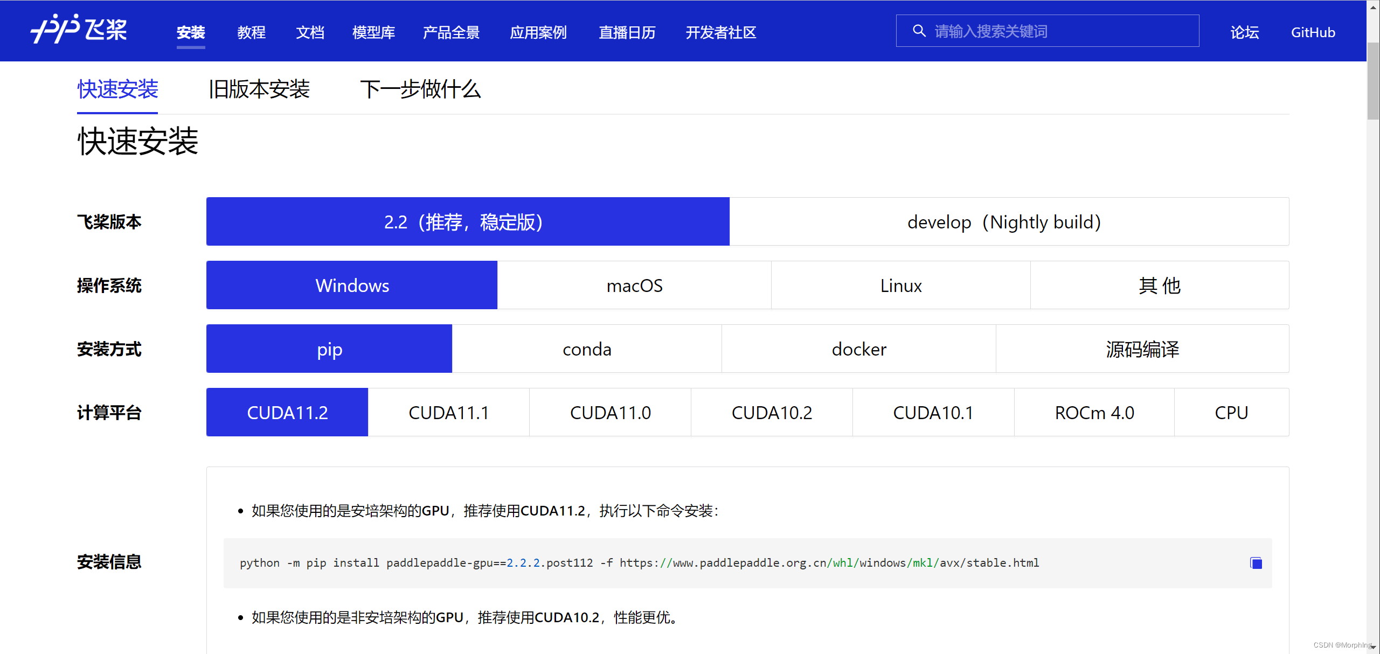
Task: Click the PaddlePaddle logo in header
Action: 79,30
